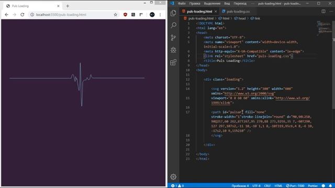This screenshot has height=188, width=335.
Task: Click the Chrome address bar URL
Action: pyautogui.click(x=61, y=15)
